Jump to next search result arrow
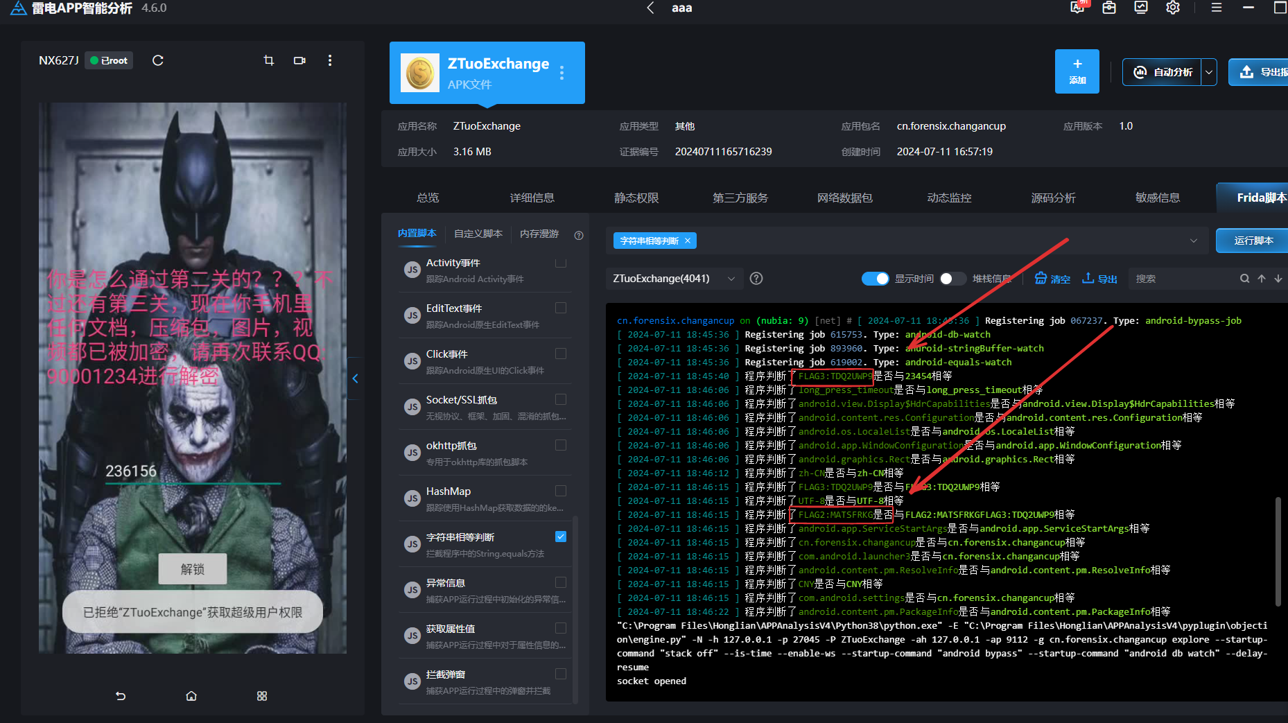The height and width of the screenshot is (723, 1288). point(1278,279)
